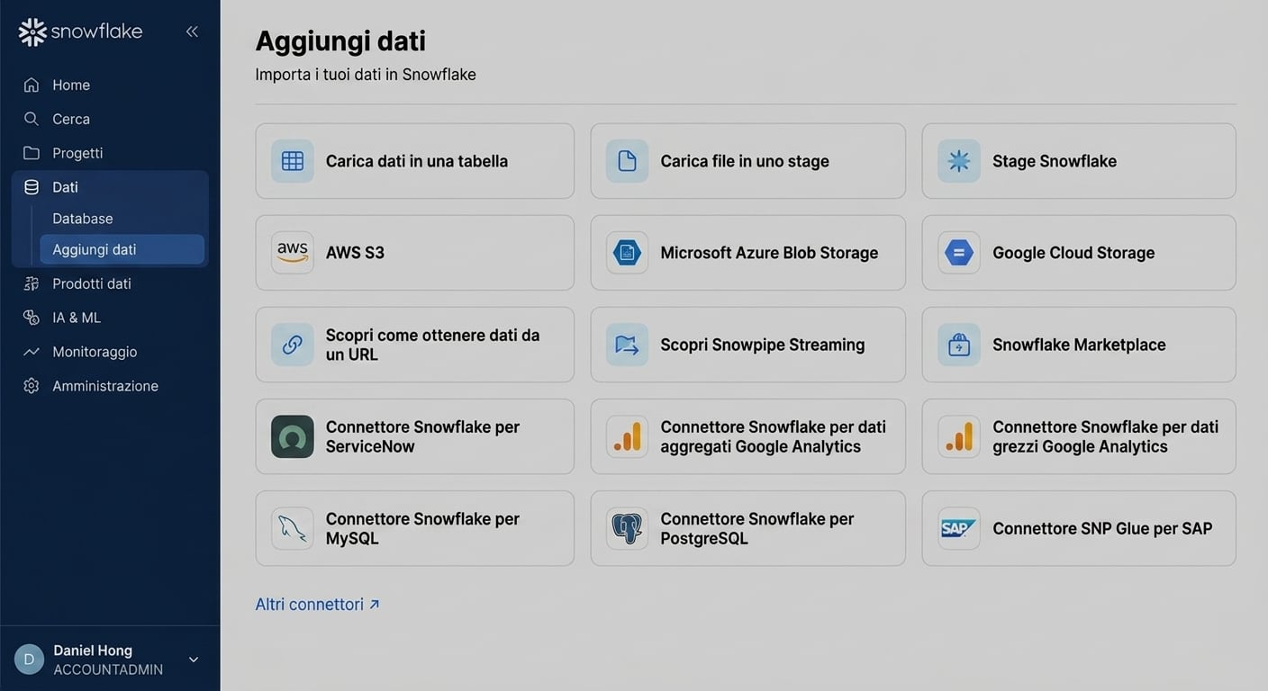
Task: Open the Scopri Snowpipe Streaming card
Action: point(747,345)
